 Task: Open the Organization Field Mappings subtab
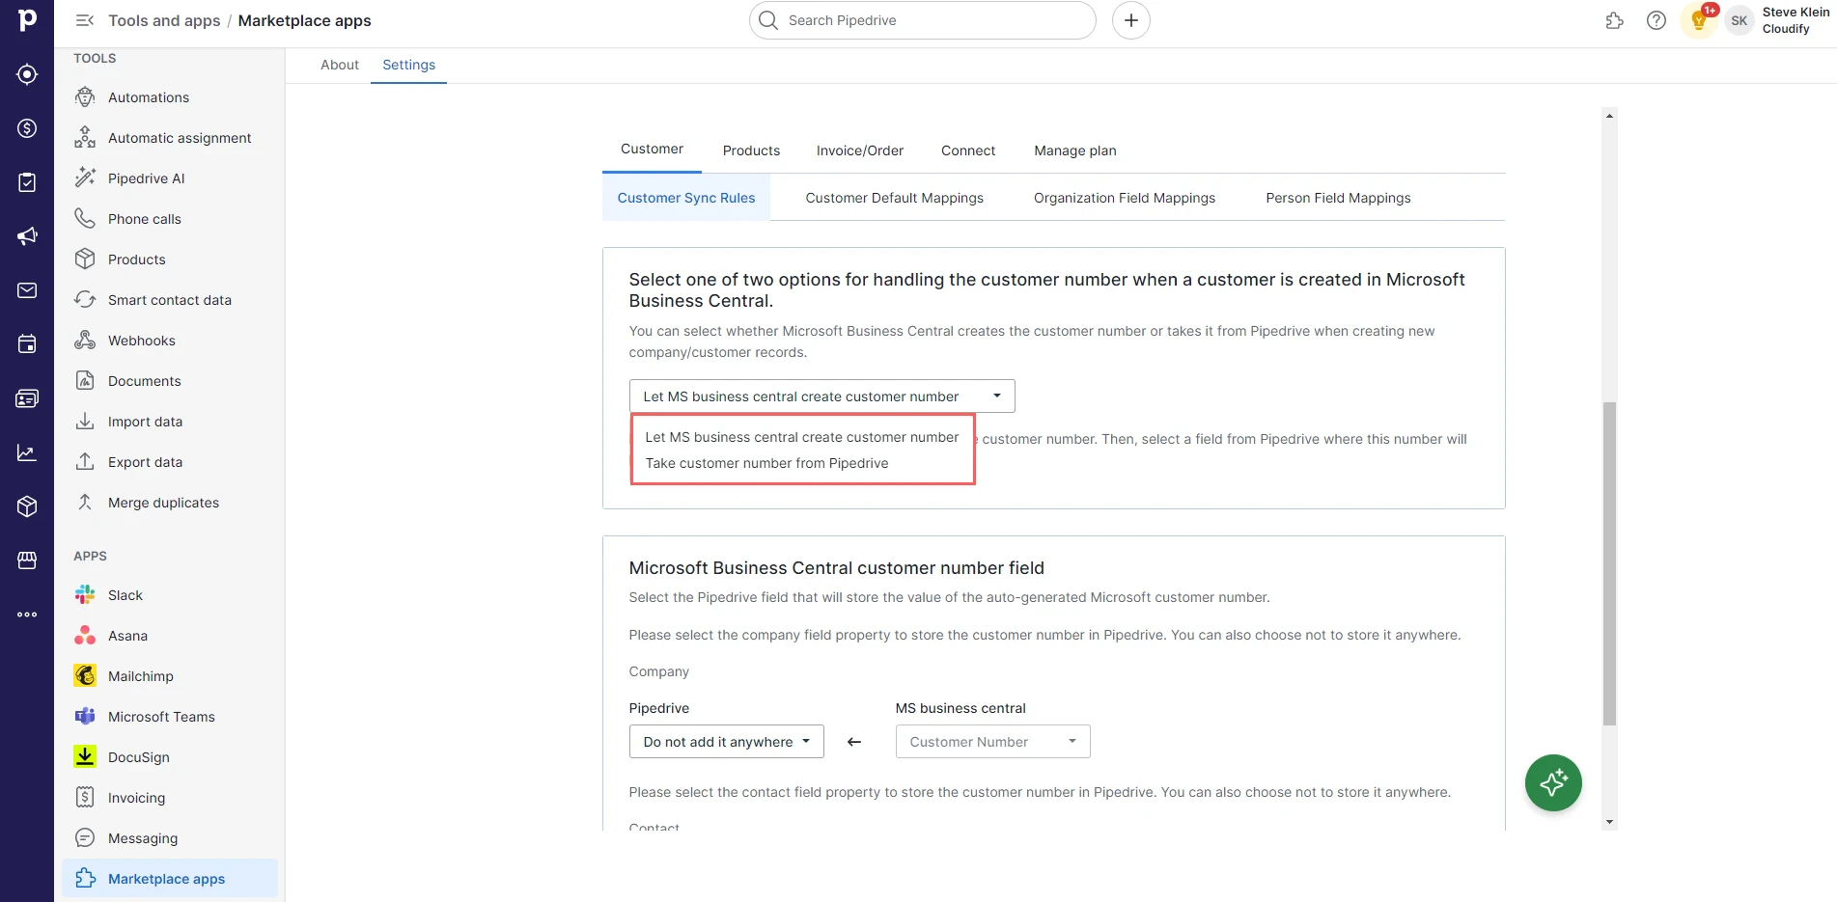1125,198
